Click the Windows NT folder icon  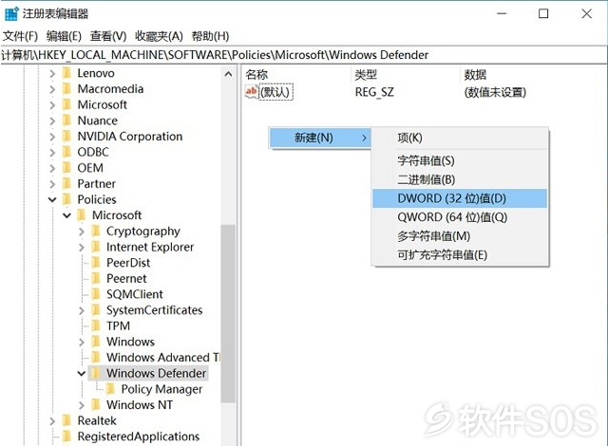[x=96, y=405]
